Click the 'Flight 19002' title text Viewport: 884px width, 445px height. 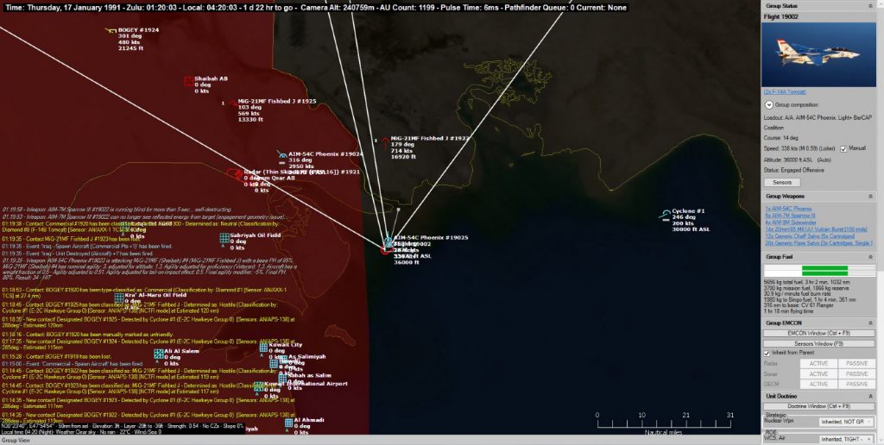tap(780, 17)
